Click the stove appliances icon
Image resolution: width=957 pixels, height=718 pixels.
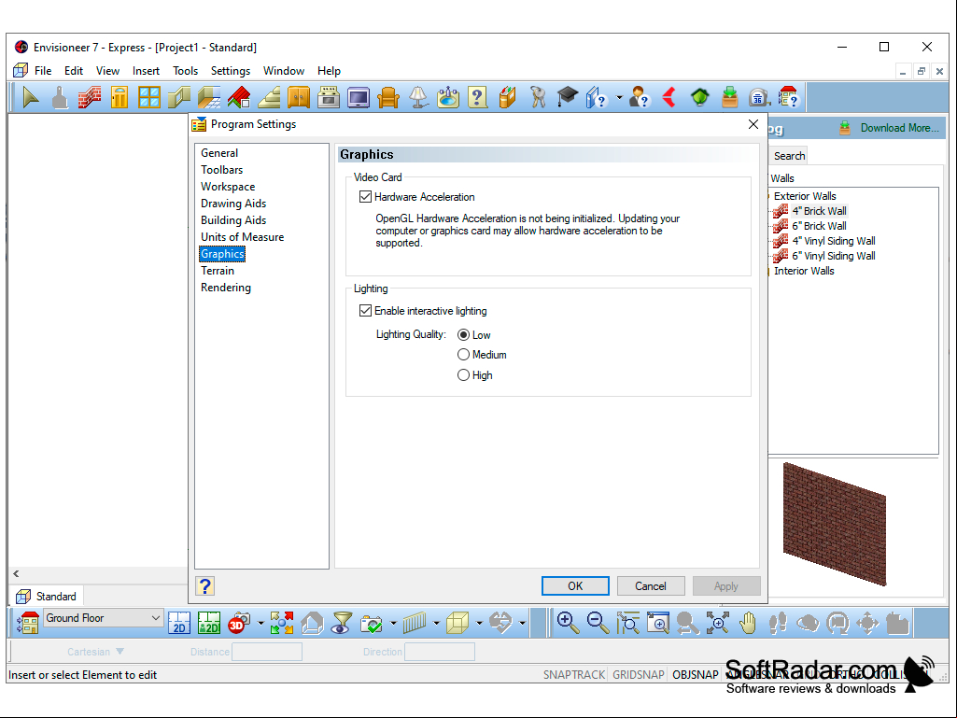[x=329, y=97]
